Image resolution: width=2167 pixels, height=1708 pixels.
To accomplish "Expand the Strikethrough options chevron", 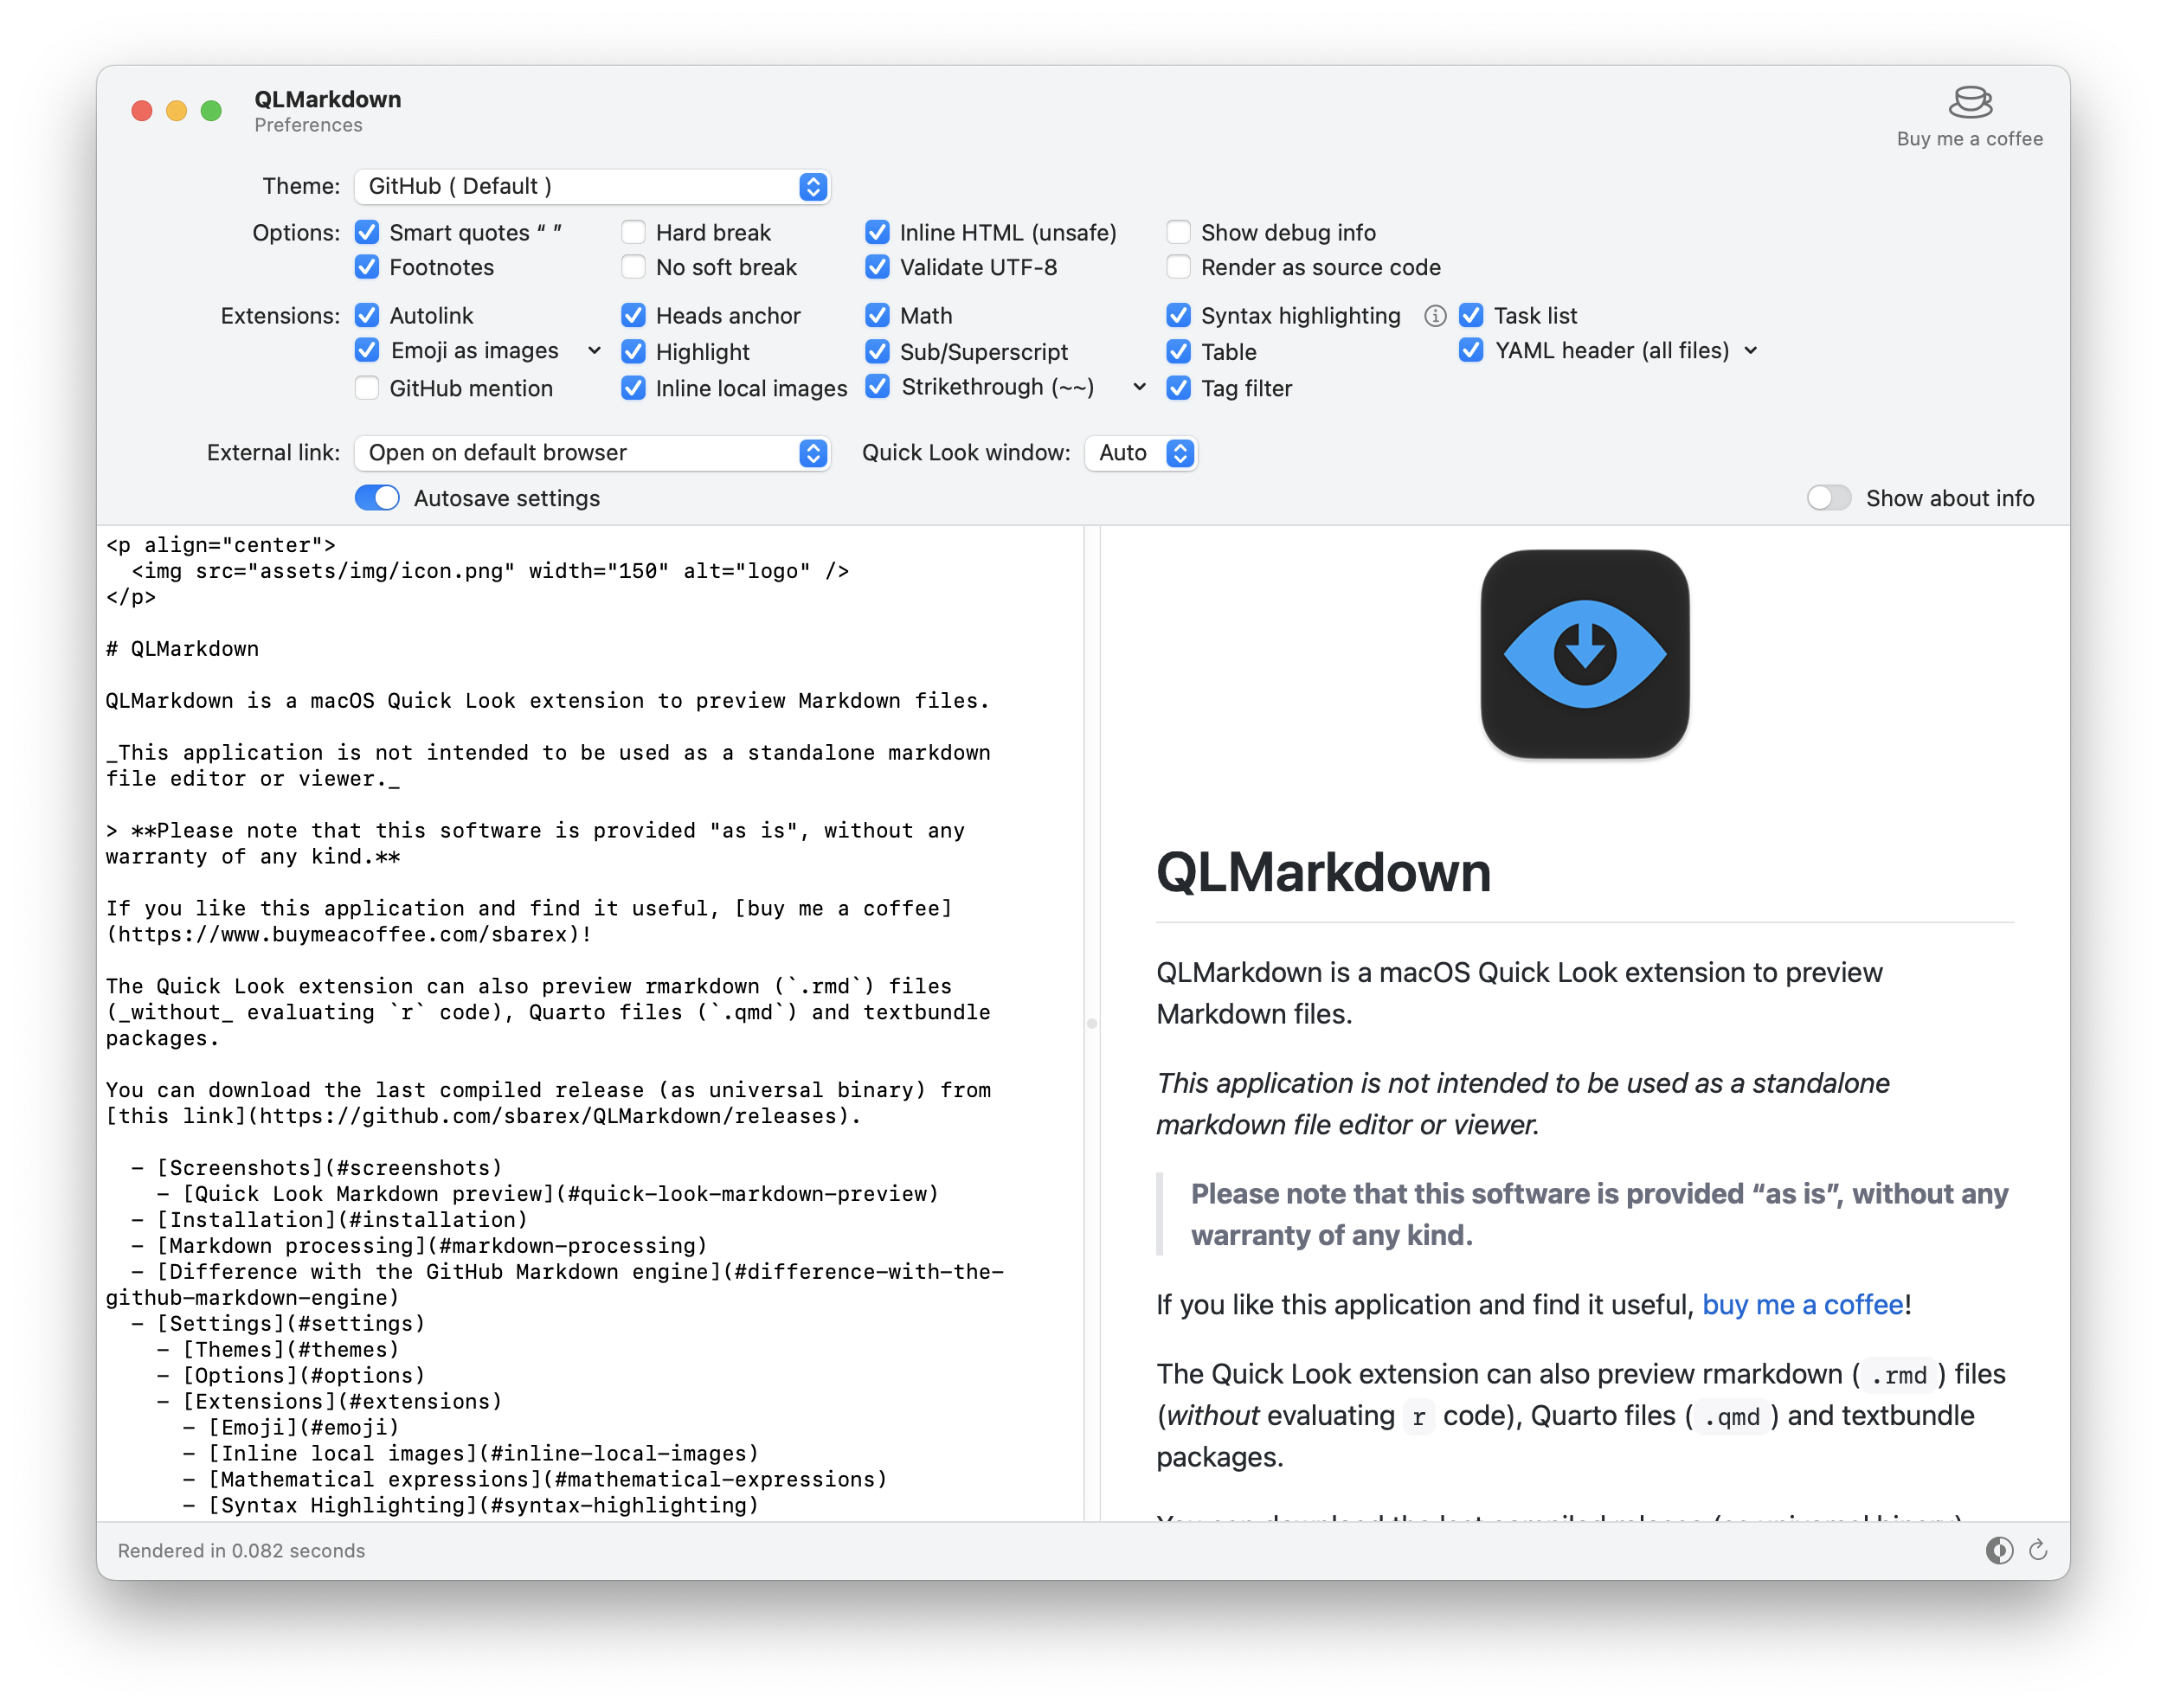I will click(1139, 387).
